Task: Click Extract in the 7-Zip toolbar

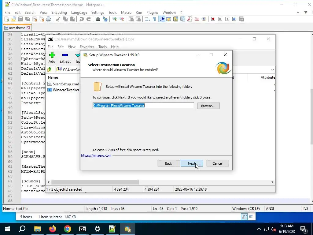Action: pos(65,58)
